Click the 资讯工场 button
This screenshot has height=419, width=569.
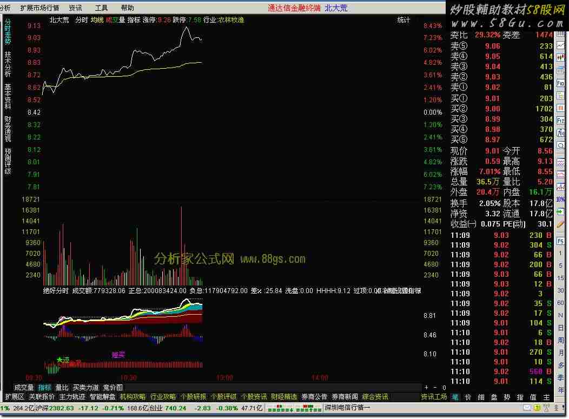pyautogui.click(x=434, y=397)
